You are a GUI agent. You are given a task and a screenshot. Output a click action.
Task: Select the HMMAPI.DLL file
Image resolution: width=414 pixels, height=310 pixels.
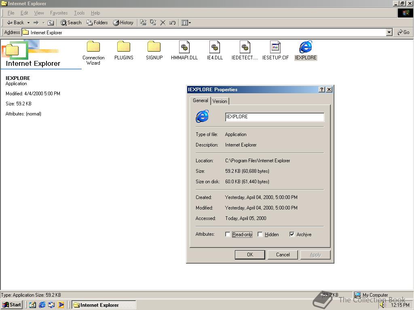tap(184, 50)
